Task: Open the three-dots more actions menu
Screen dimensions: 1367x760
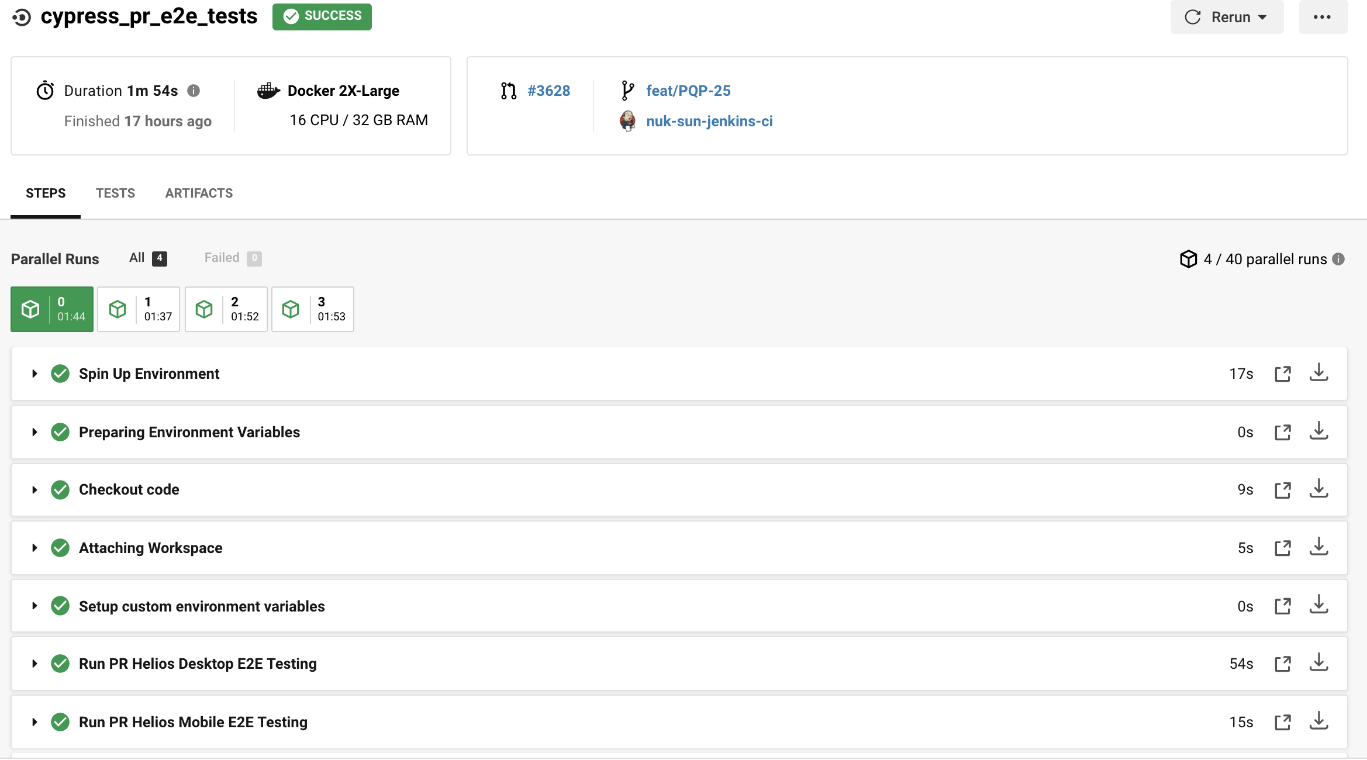Action: [x=1322, y=17]
